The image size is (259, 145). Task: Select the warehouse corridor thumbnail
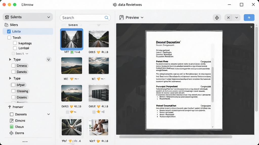coord(72,127)
